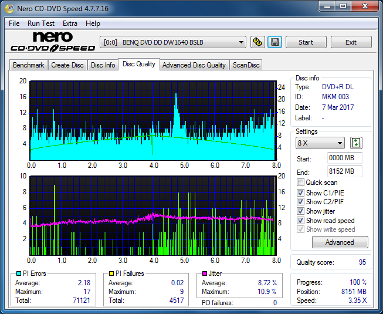Uncheck Show C1/PIE

coord(300,193)
